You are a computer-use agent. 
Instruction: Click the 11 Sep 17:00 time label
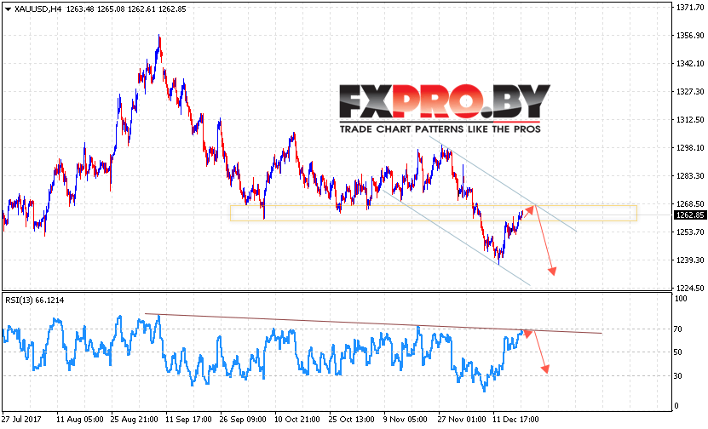pyautogui.click(x=189, y=419)
